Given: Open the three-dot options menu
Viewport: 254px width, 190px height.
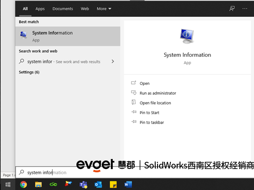Looking at the screenshot, I should pos(244,9).
